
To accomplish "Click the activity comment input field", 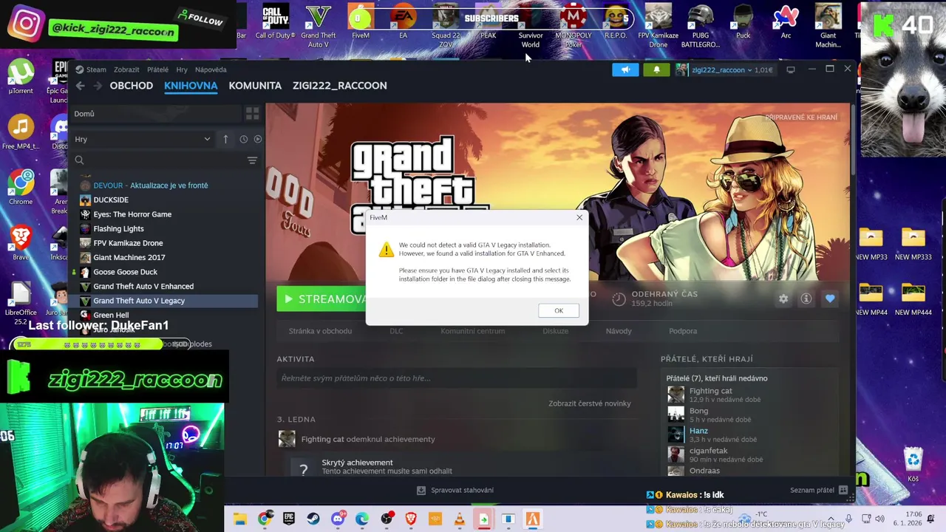I will point(456,378).
